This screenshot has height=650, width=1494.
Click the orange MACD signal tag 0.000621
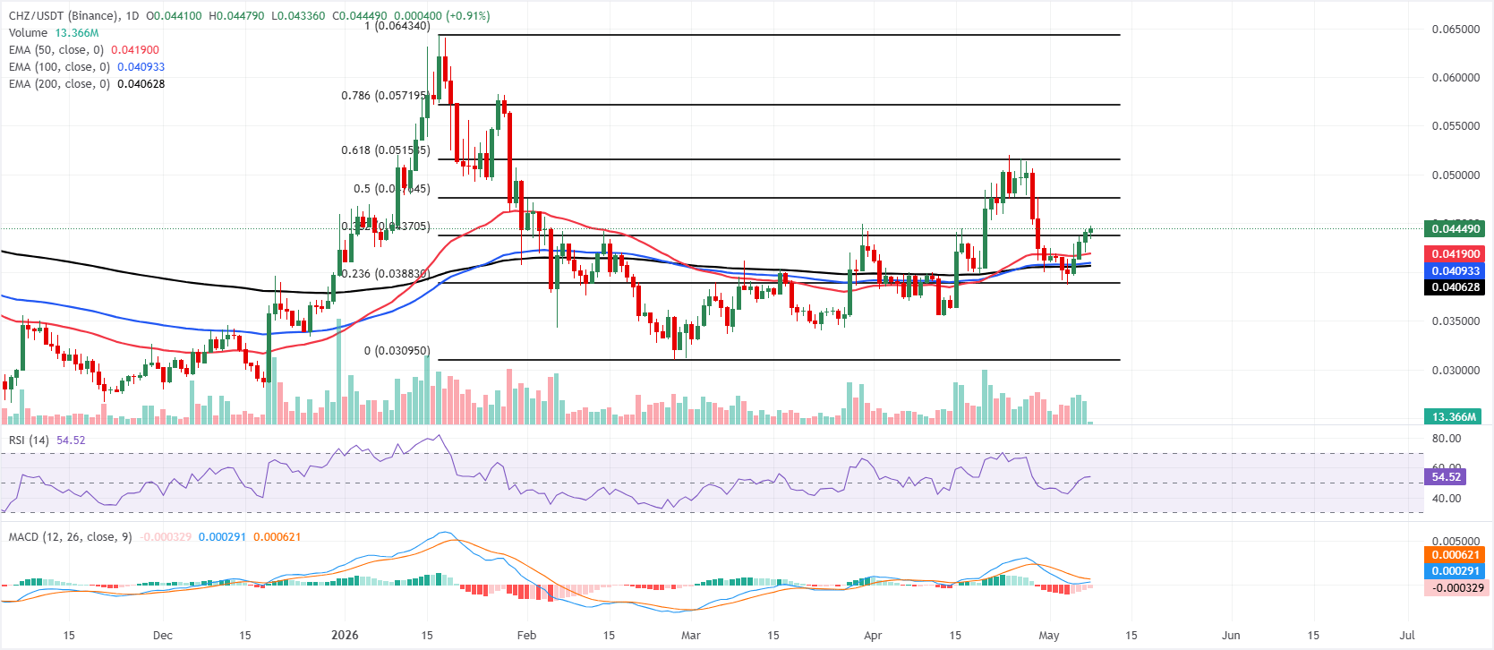[x=1455, y=555]
